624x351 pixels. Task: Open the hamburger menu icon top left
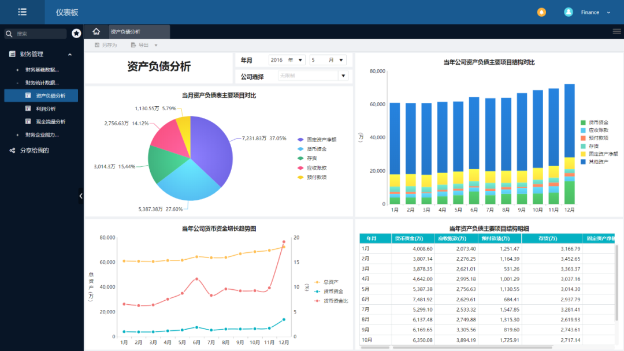[22, 11]
